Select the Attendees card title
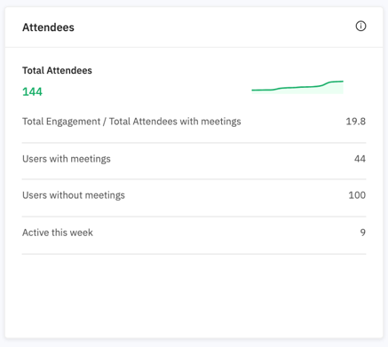The image size is (388, 347). 48,28
